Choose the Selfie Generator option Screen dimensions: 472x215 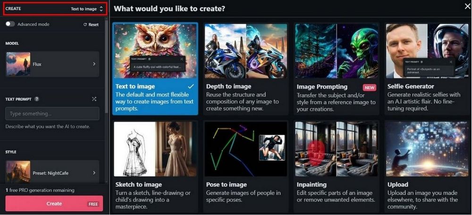(x=427, y=69)
